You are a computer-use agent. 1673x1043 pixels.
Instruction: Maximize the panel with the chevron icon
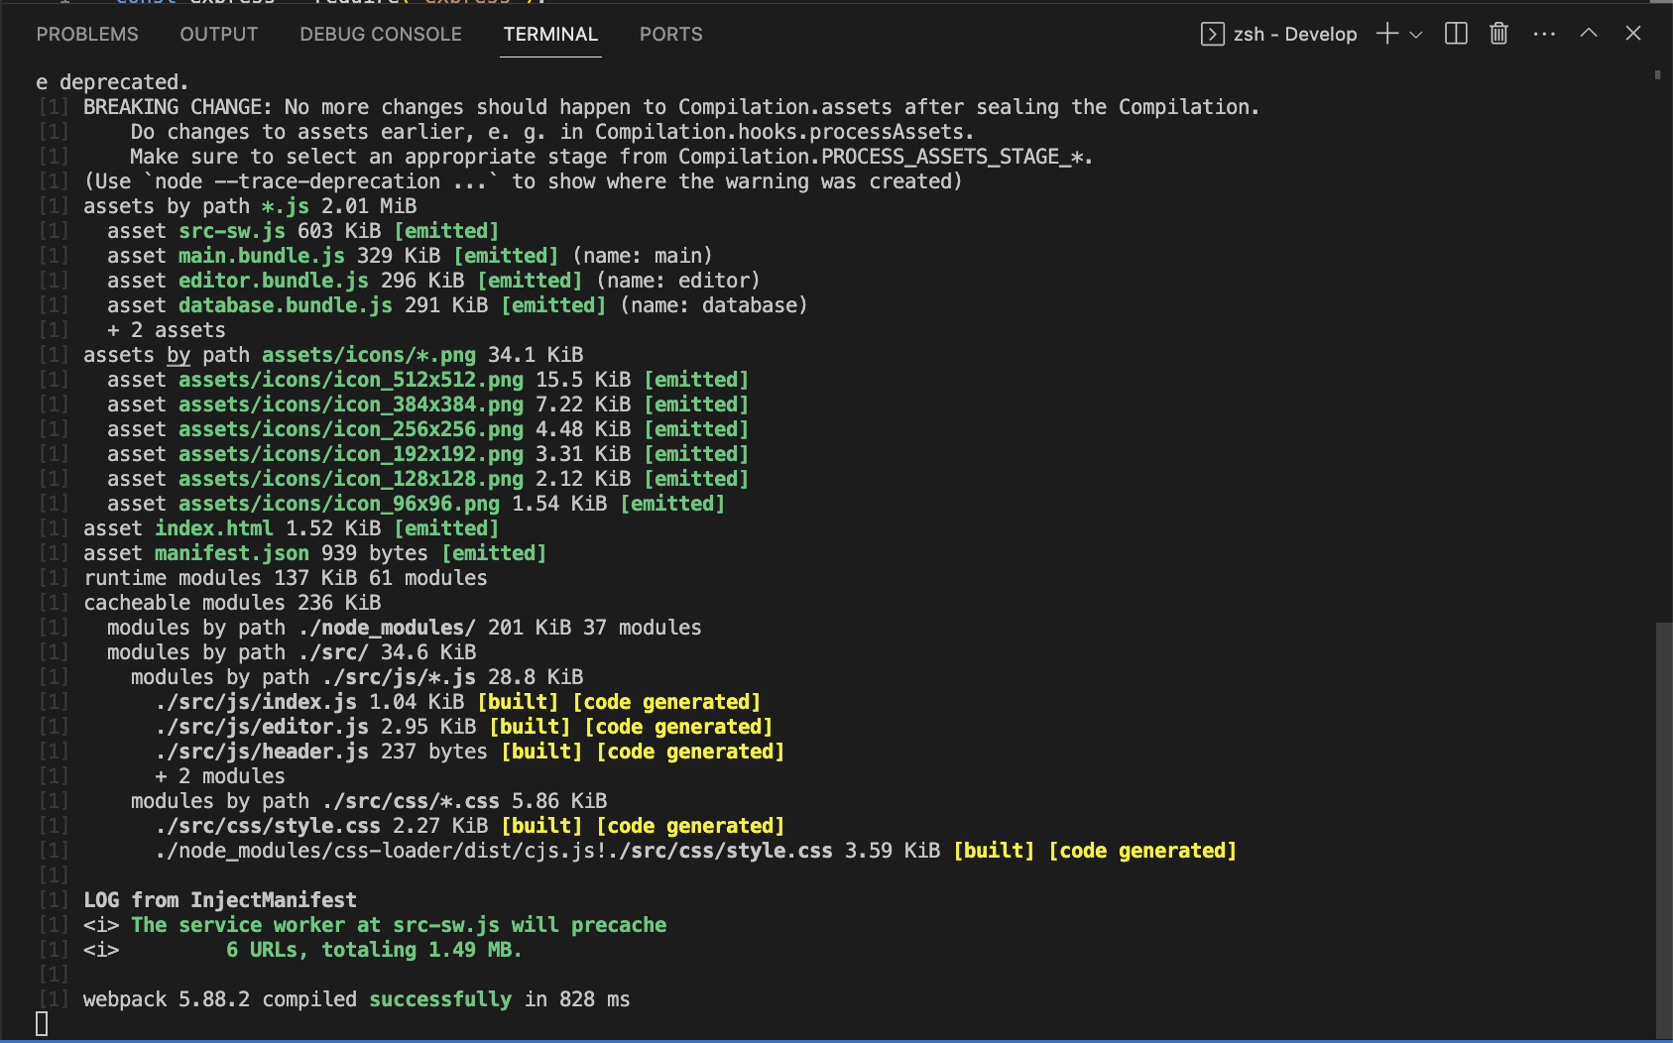click(x=1588, y=33)
